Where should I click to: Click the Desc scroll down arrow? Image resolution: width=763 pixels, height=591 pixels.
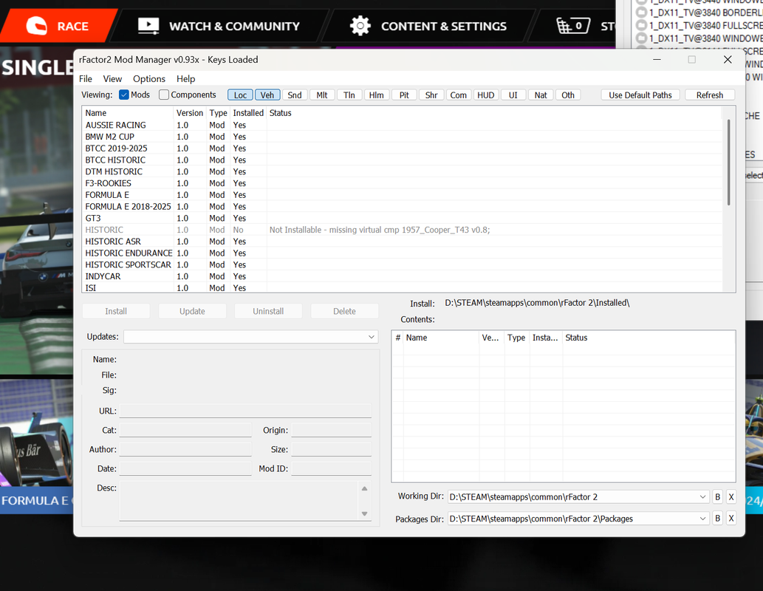[x=364, y=513]
